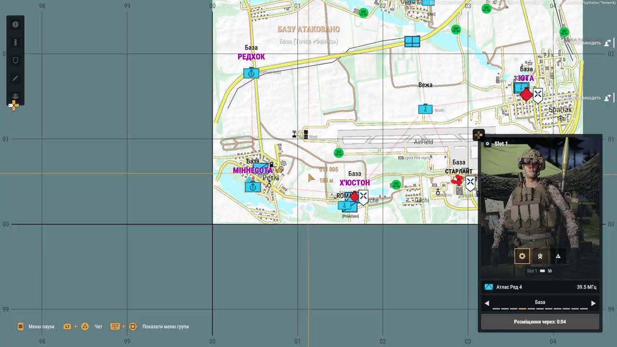Click the База spawn selector label
The width and height of the screenshot is (617, 347).
pos(540,302)
